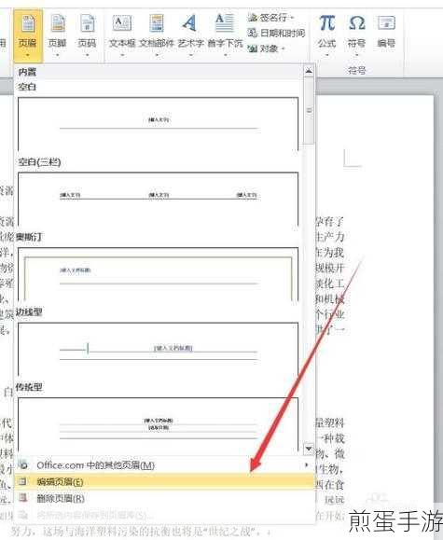Select 删除页眉(R) menu item
The width and height of the screenshot is (443, 540).
[164, 498]
